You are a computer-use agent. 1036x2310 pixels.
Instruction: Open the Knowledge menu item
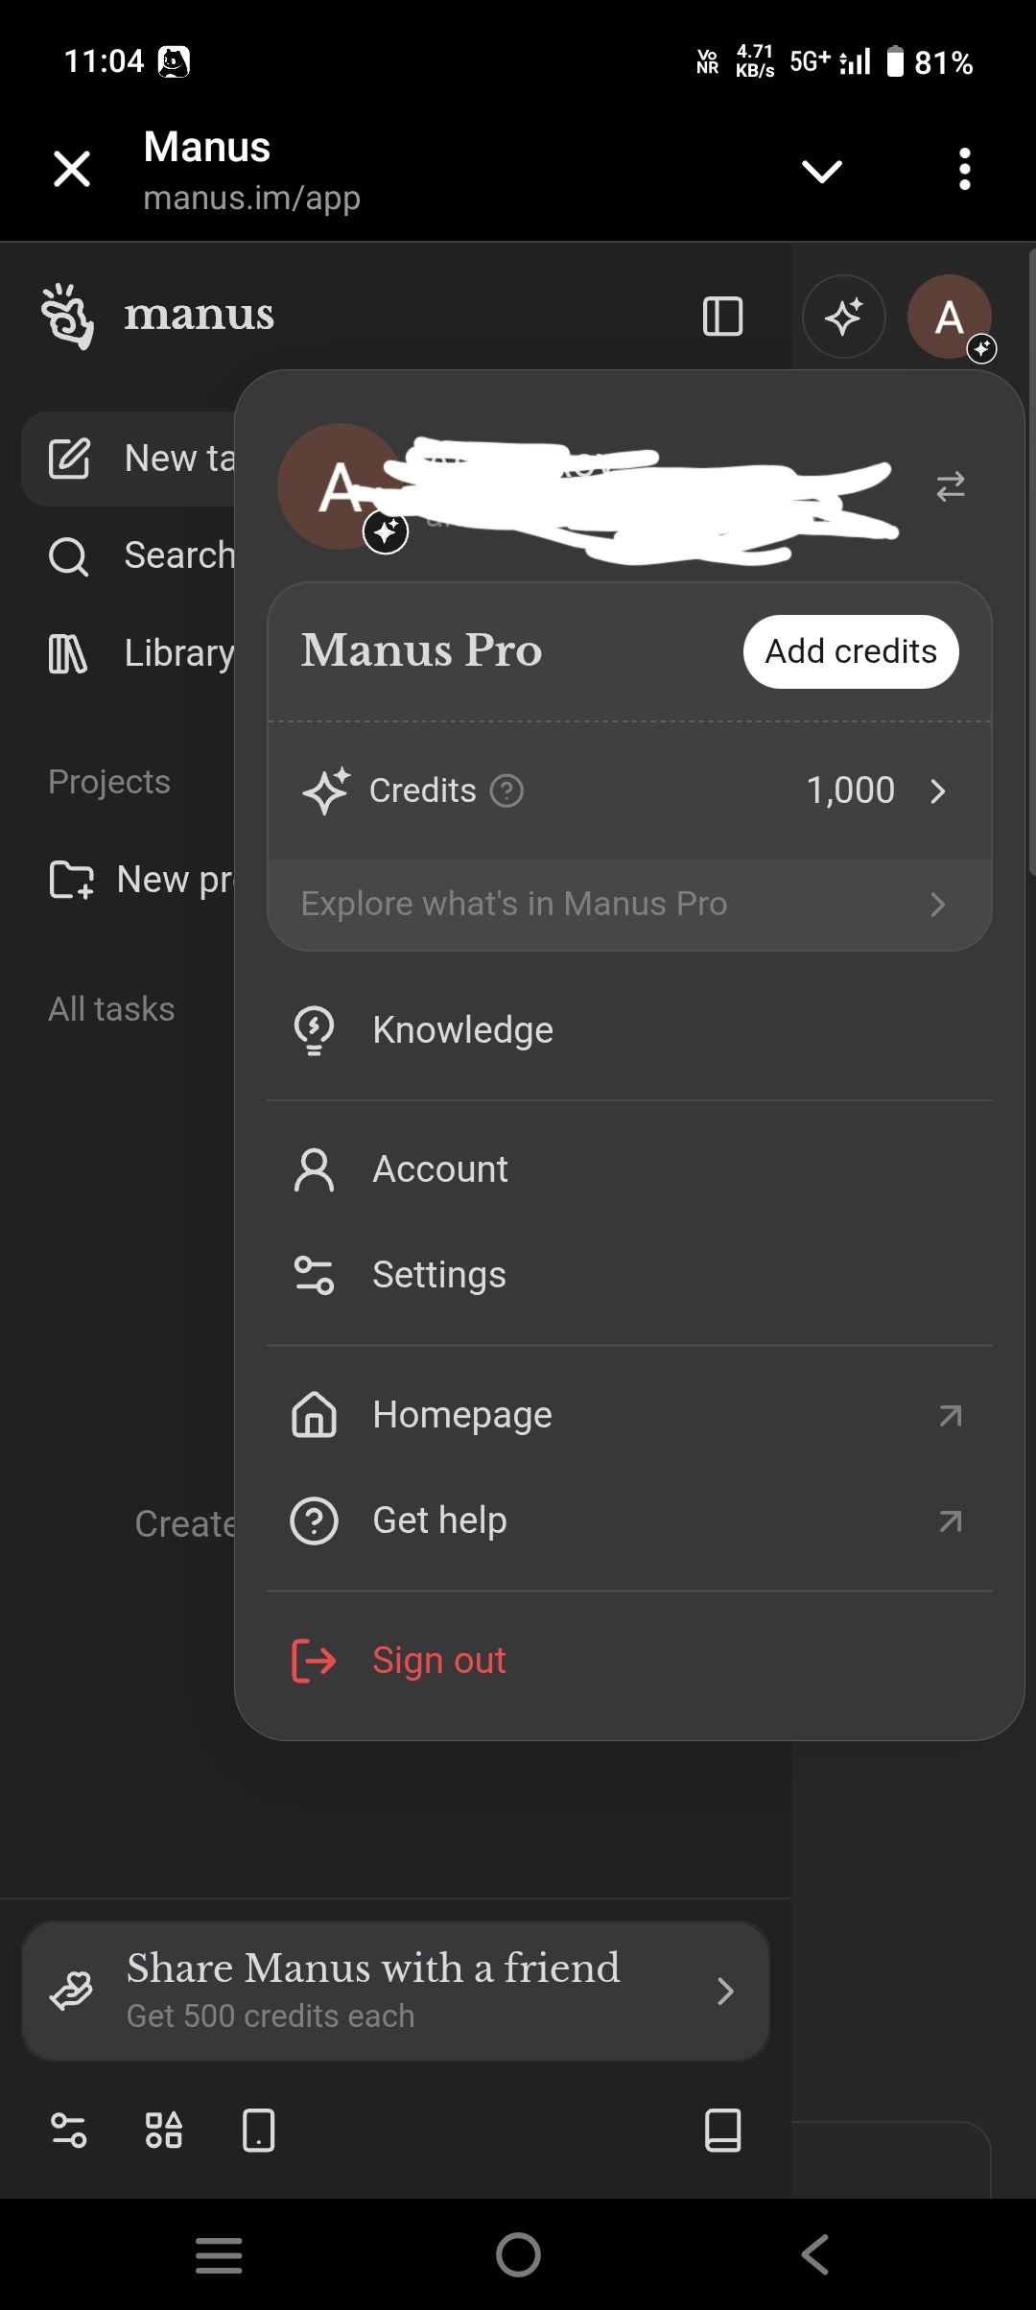(x=462, y=1030)
